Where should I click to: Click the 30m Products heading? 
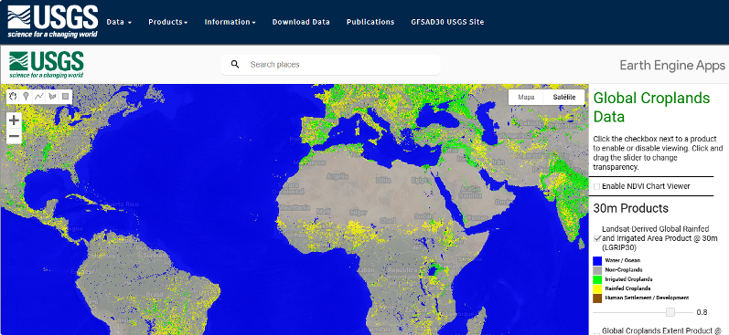click(630, 208)
